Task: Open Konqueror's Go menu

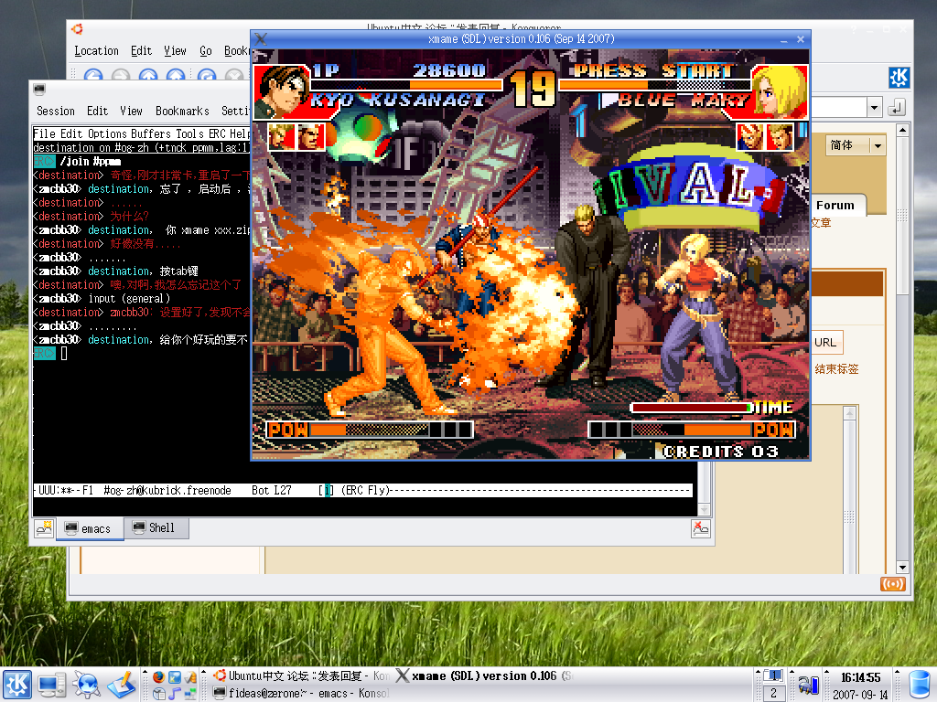Action: pyautogui.click(x=206, y=51)
